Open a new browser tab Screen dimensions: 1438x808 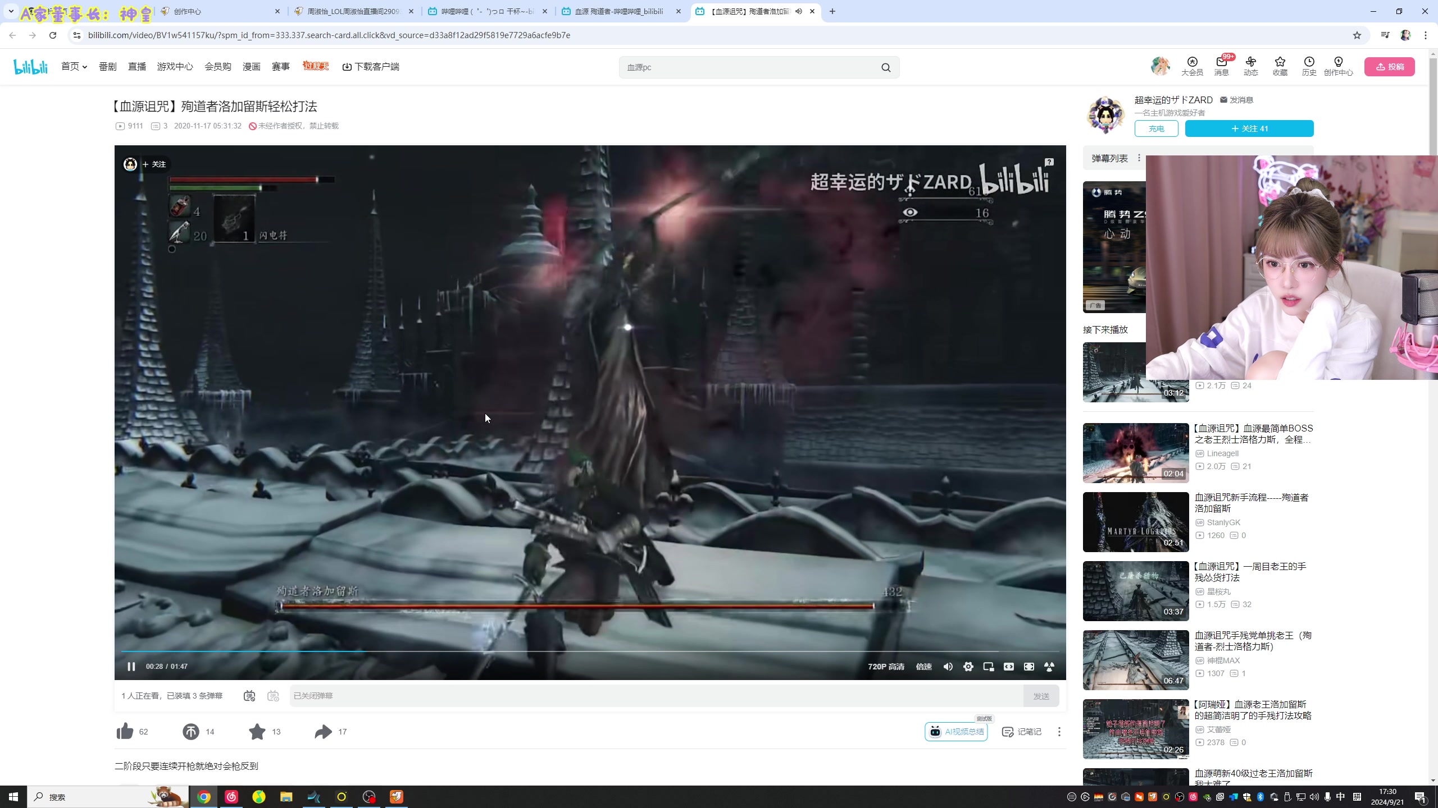click(832, 11)
